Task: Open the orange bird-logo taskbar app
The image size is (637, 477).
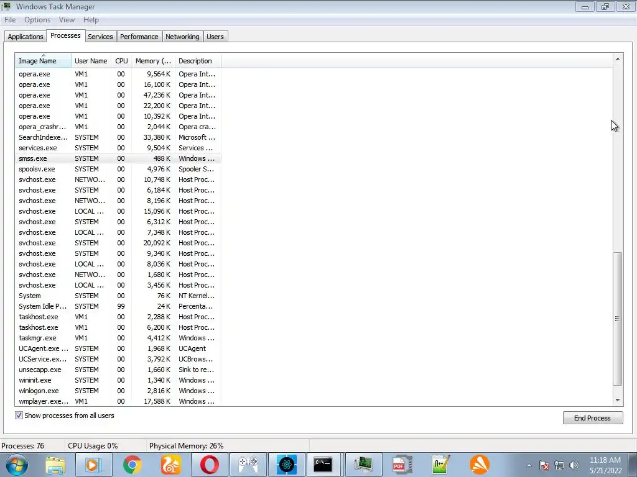Action: pyautogui.click(x=480, y=465)
